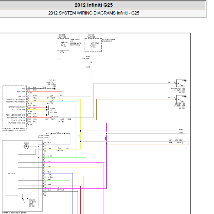Click the passenger side front door switch symbol
The height and width of the screenshot is (214, 214).
pyautogui.click(x=181, y=83)
